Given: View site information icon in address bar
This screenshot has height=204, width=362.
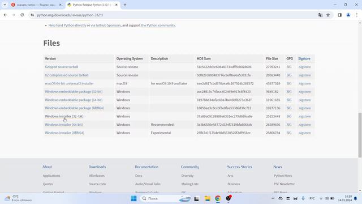Looking at the screenshot, I should 32,15.
